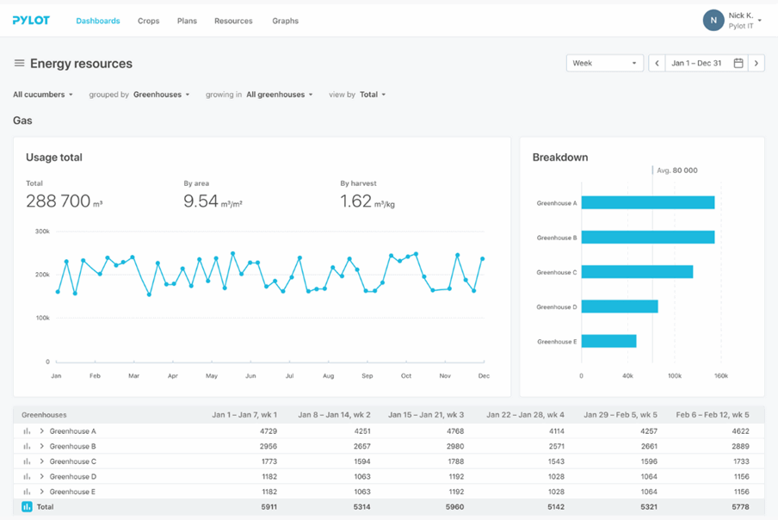
Task: Click the Greenhouse A bar in Breakdown
Action: (x=647, y=203)
